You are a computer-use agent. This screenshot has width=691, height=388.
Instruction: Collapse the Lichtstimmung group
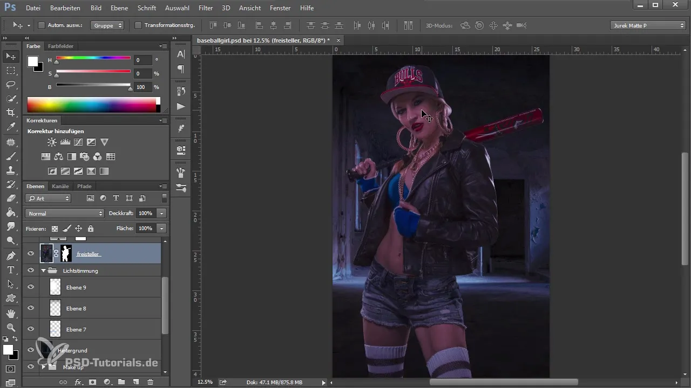pyautogui.click(x=43, y=271)
